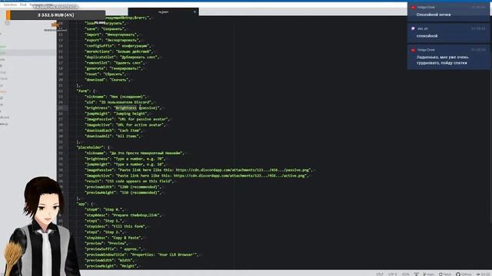Click the highlighted word Brightness on line 25

point(126,108)
